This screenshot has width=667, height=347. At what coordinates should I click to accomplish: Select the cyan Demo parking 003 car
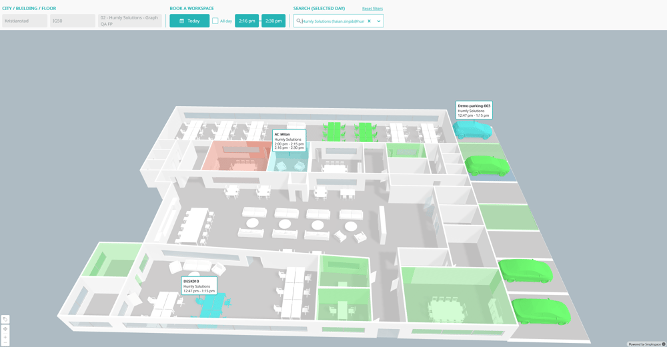(472, 129)
